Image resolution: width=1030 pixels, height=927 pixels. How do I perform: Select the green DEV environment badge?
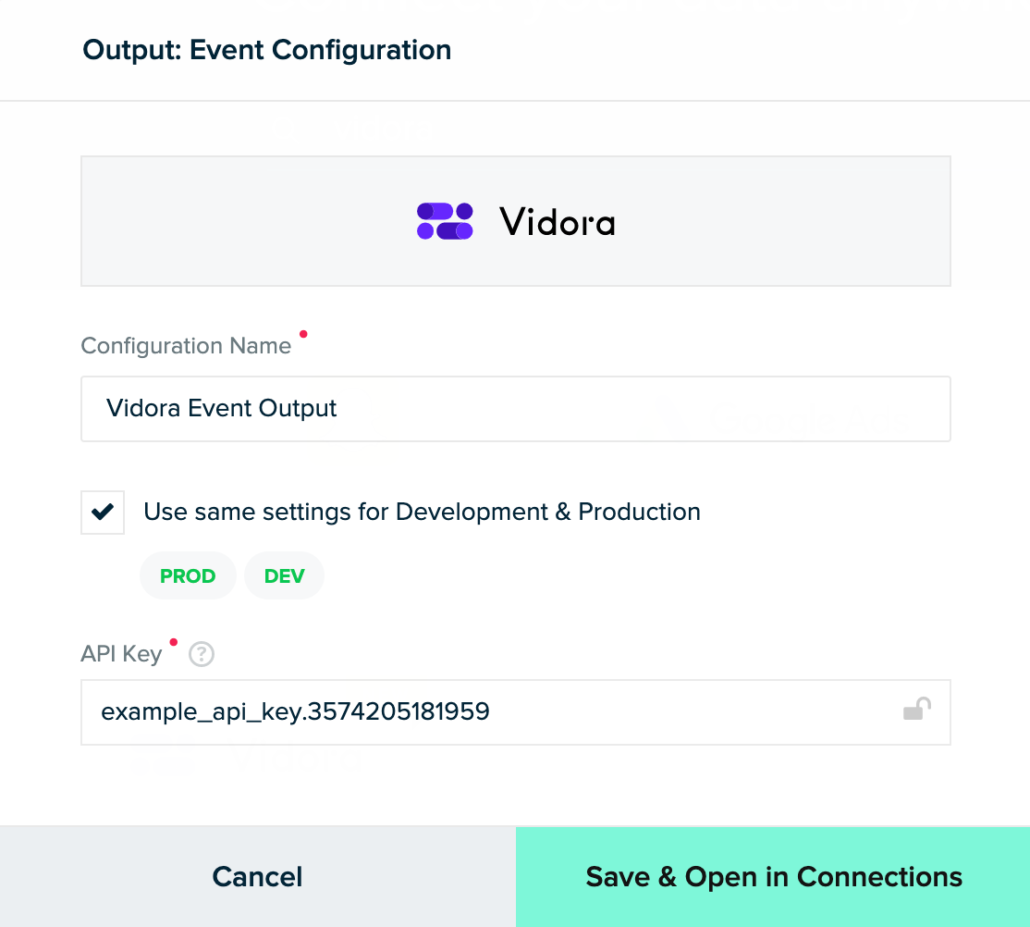pos(284,575)
